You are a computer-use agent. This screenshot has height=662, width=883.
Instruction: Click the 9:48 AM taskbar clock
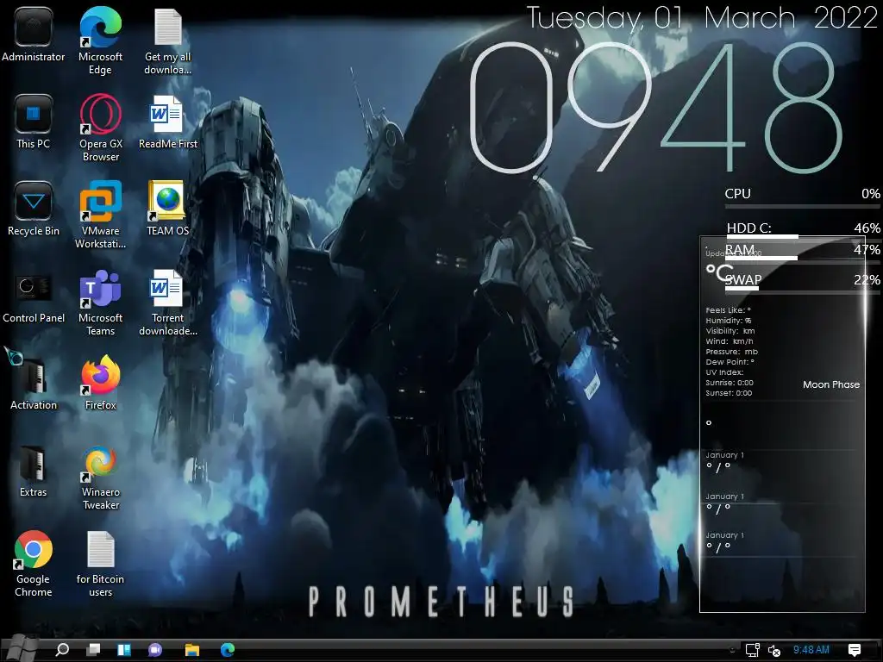click(811, 650)
